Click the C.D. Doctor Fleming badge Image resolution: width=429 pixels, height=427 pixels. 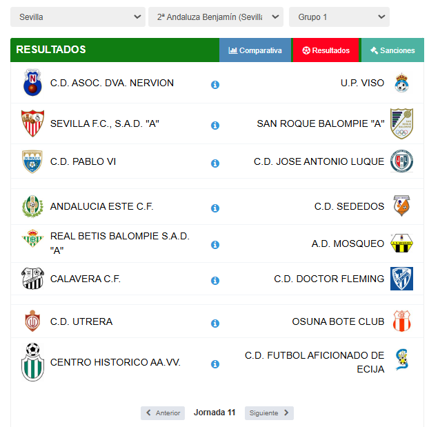(401, 279)
